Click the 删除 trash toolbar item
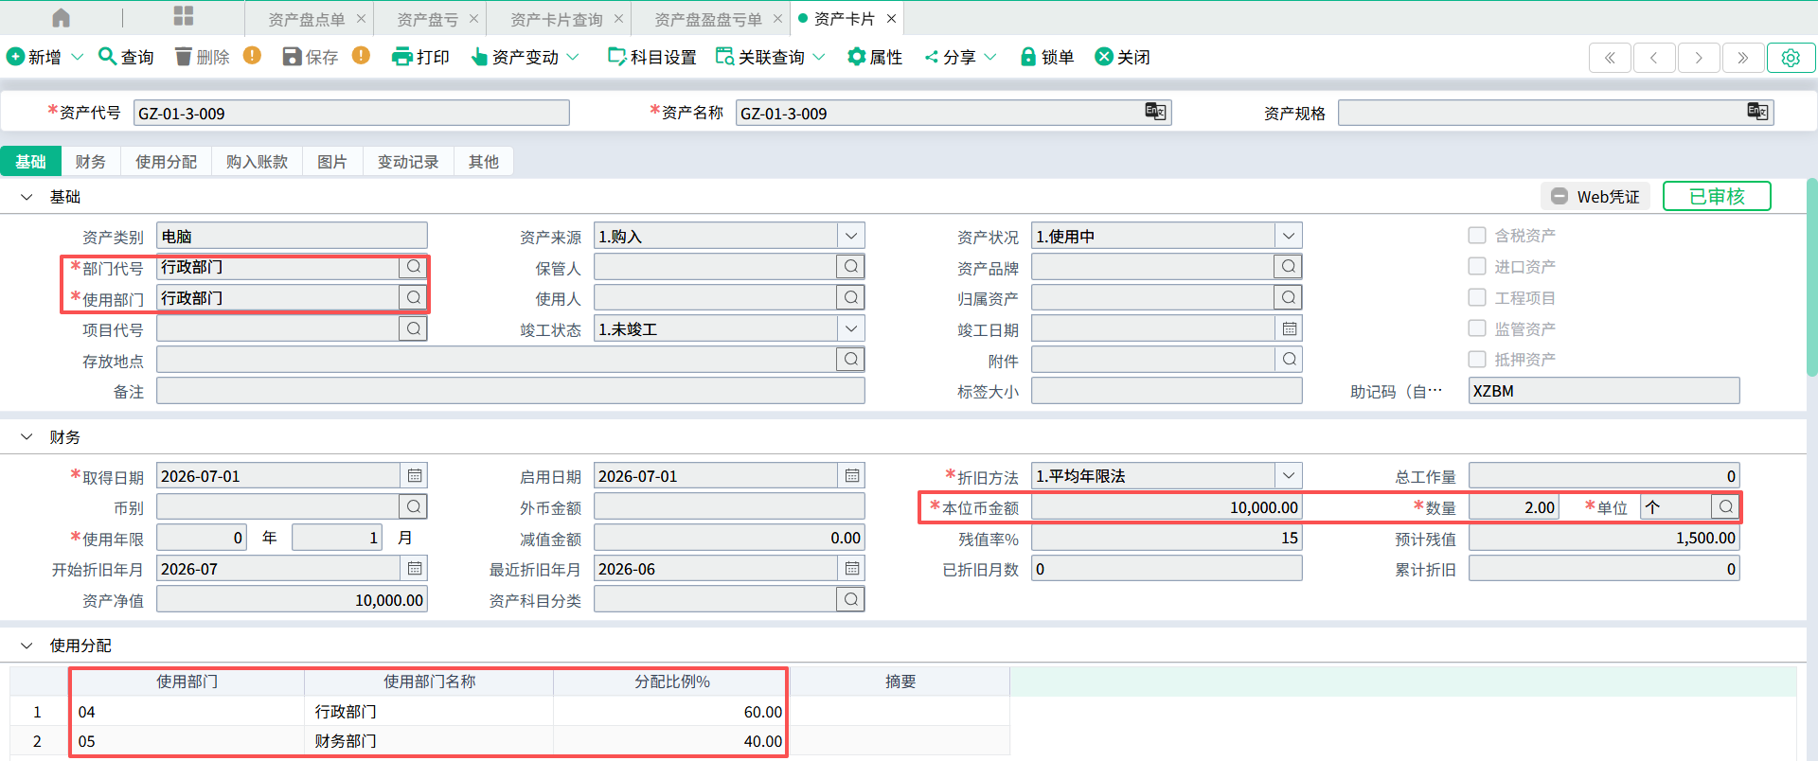 click(203, 57)
